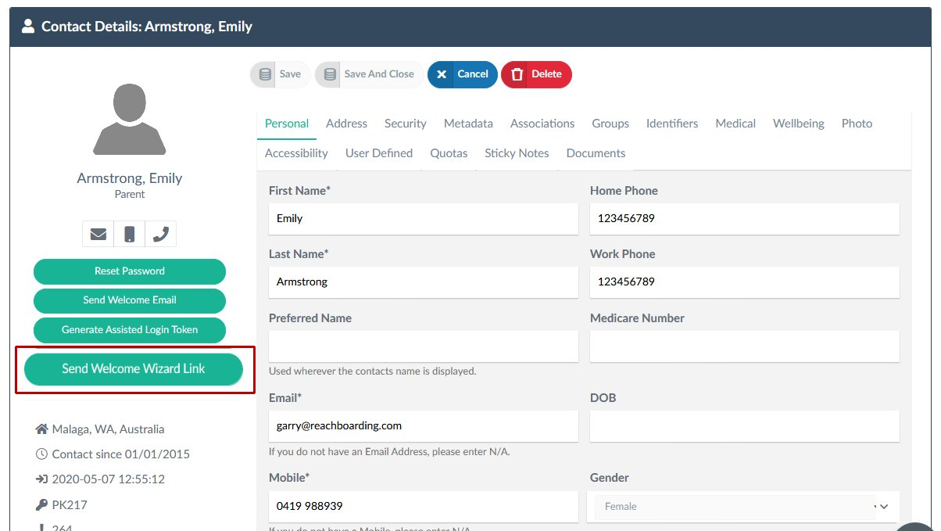Click the Home Phone field

click(745, 219)
